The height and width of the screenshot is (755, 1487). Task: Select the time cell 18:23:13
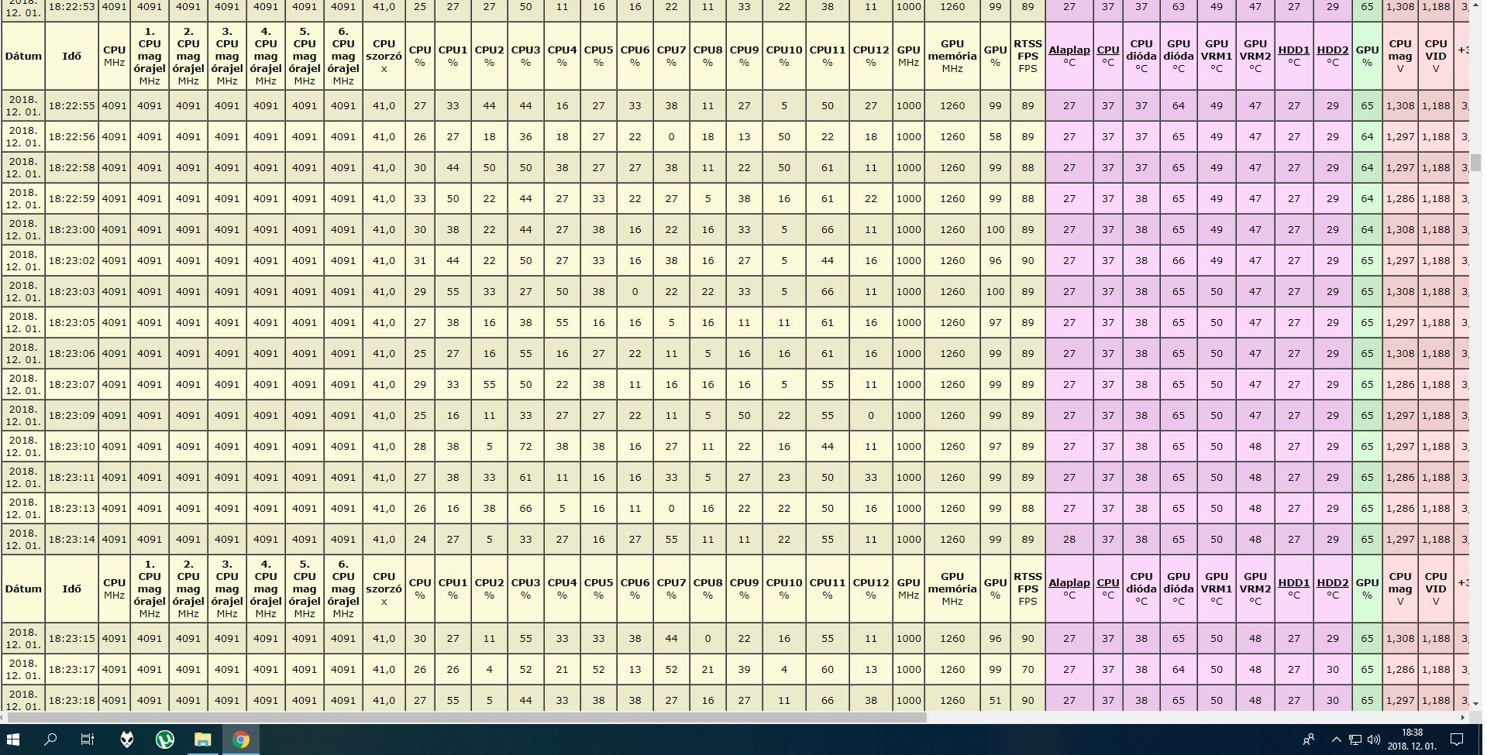(x=71, y=508)
